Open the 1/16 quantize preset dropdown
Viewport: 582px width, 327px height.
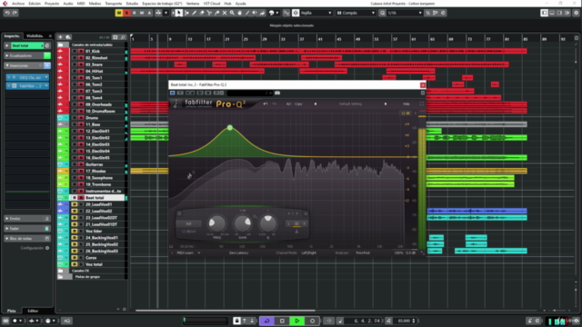pos(405,13)
